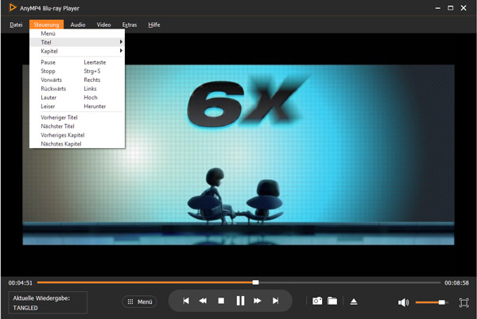
Task: Select Vorwärts menu entry
Action: pyautogui.click(x=77, y=80)
